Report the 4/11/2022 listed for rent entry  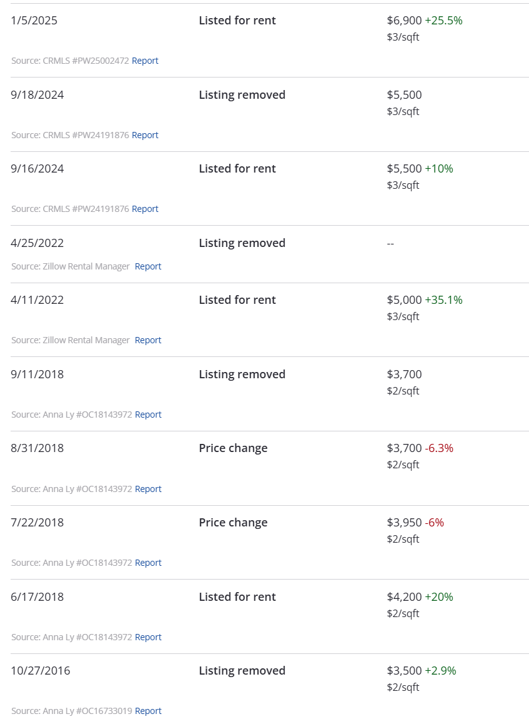[x=148, y=340]
